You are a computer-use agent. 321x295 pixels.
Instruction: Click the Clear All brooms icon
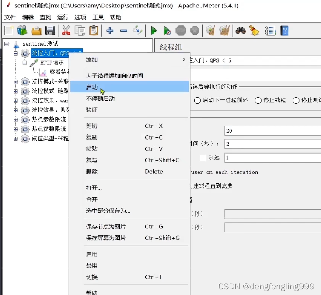coord(225,31)
